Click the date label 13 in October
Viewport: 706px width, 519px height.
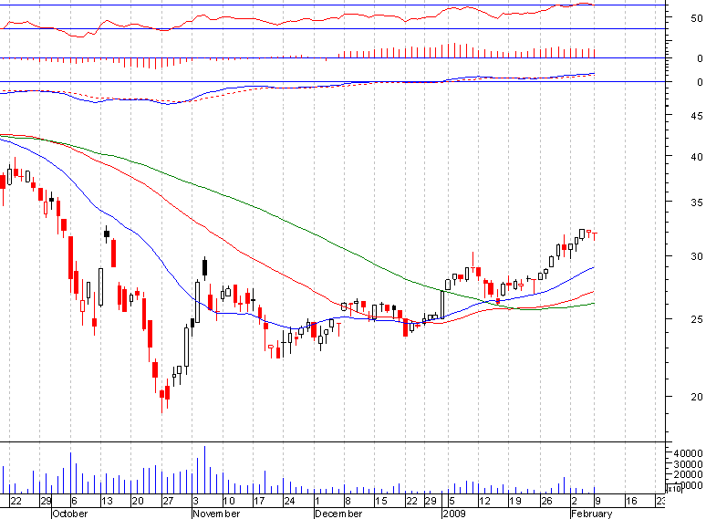pyautogui.click(x=107, y=501)
